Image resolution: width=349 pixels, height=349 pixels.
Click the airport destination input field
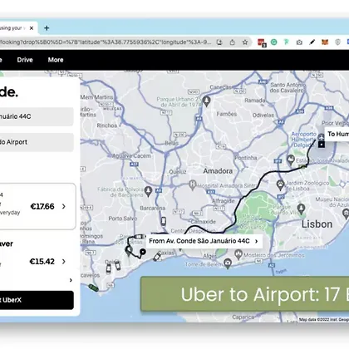click(37, 142)
